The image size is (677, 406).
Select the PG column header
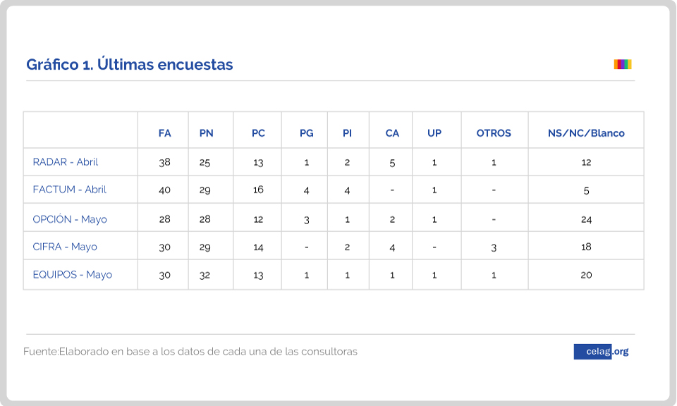tap(307, 133)
